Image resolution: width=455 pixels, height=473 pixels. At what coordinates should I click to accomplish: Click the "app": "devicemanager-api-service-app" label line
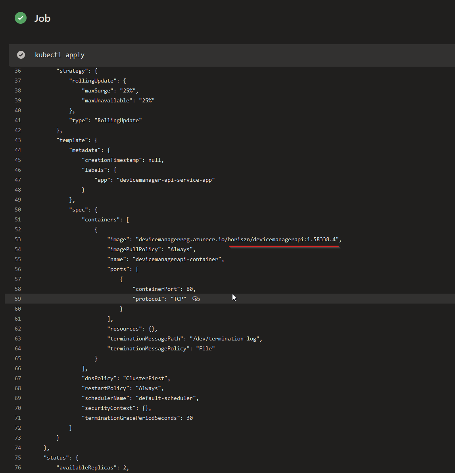(154, 180)
